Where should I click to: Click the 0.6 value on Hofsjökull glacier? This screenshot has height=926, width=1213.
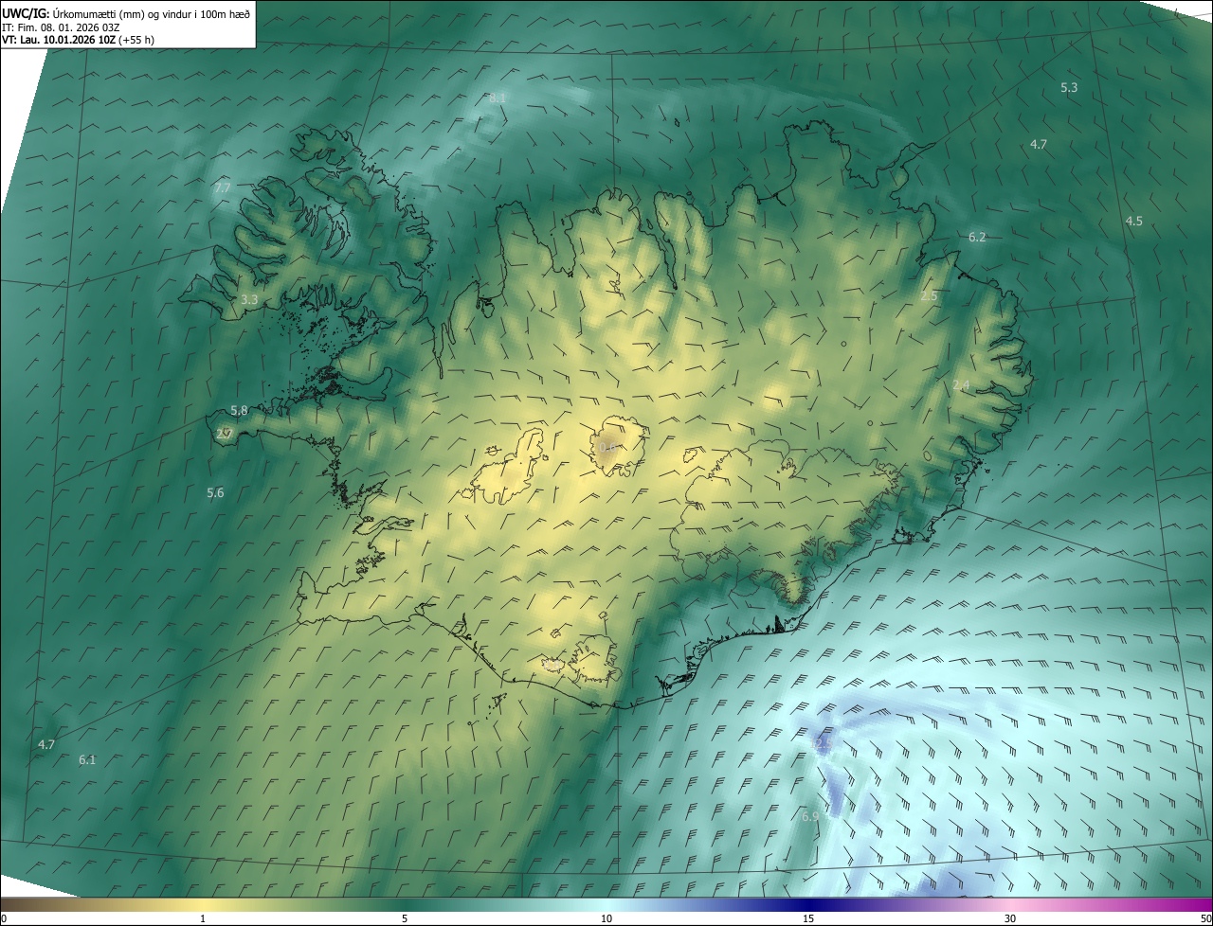click(x=608, y=448)
